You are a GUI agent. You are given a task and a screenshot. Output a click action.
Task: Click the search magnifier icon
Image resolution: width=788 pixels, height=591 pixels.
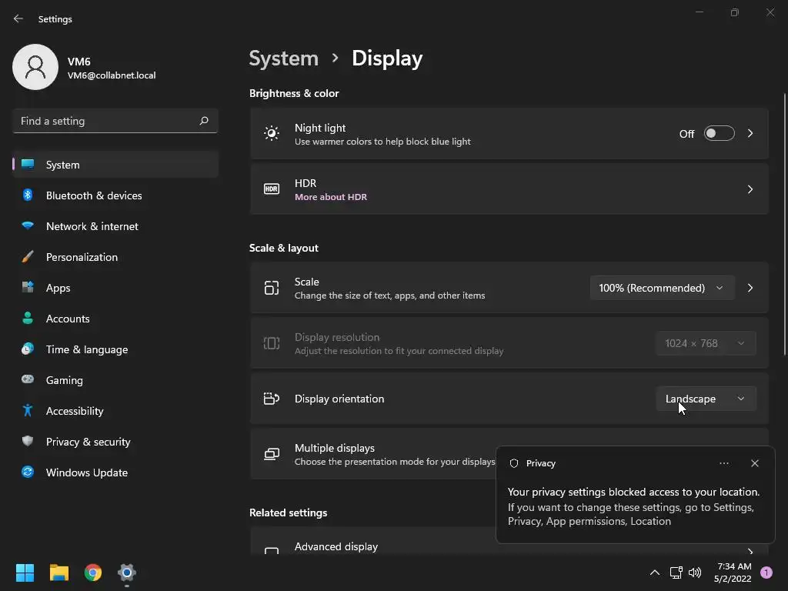click(204, 121)
